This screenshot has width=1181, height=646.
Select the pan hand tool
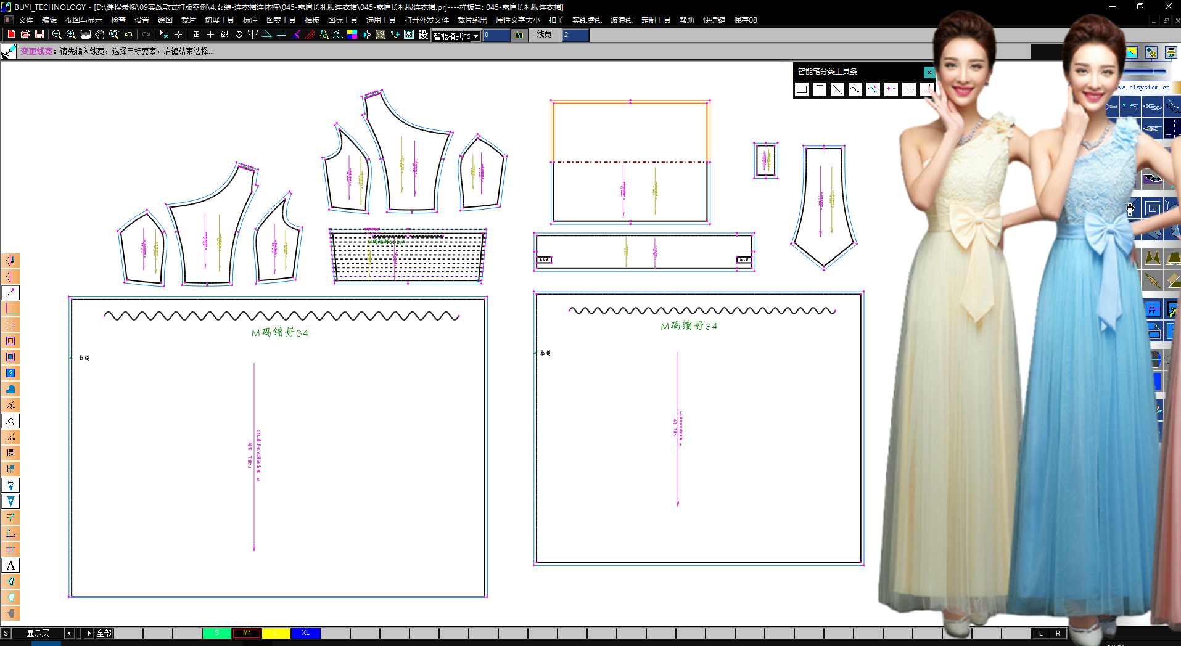pos(99,35)
